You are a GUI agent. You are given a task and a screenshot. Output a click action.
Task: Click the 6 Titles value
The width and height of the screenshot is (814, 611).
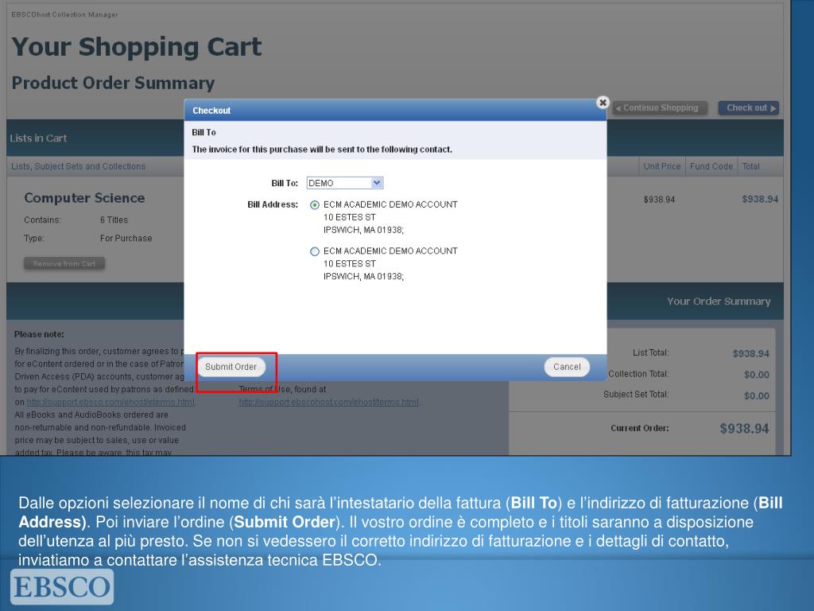click(x=114, y=220)
